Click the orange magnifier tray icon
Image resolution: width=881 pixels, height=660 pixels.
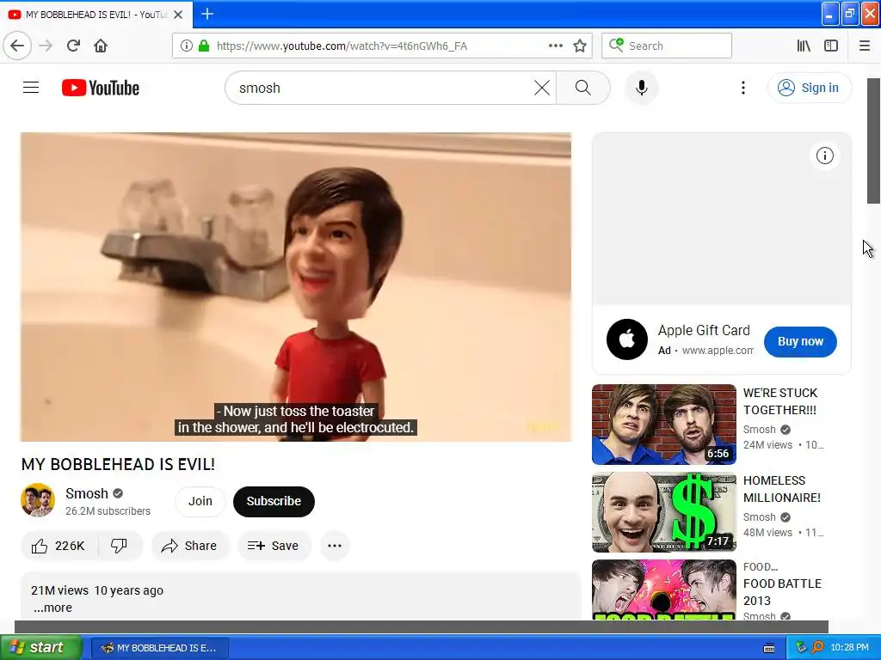pyautogui.click(x=817, y=648)
